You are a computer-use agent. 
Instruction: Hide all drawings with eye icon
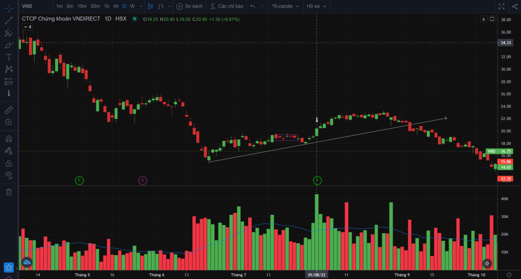[x=9, y=175]
